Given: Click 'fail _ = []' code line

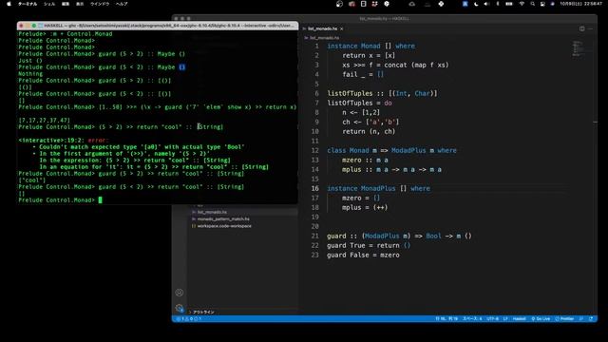Looking at the screenshot, I should (363, 74).
